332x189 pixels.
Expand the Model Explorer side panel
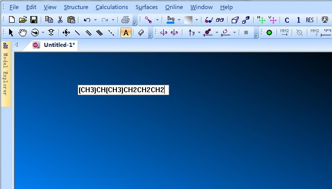(6, 74)
